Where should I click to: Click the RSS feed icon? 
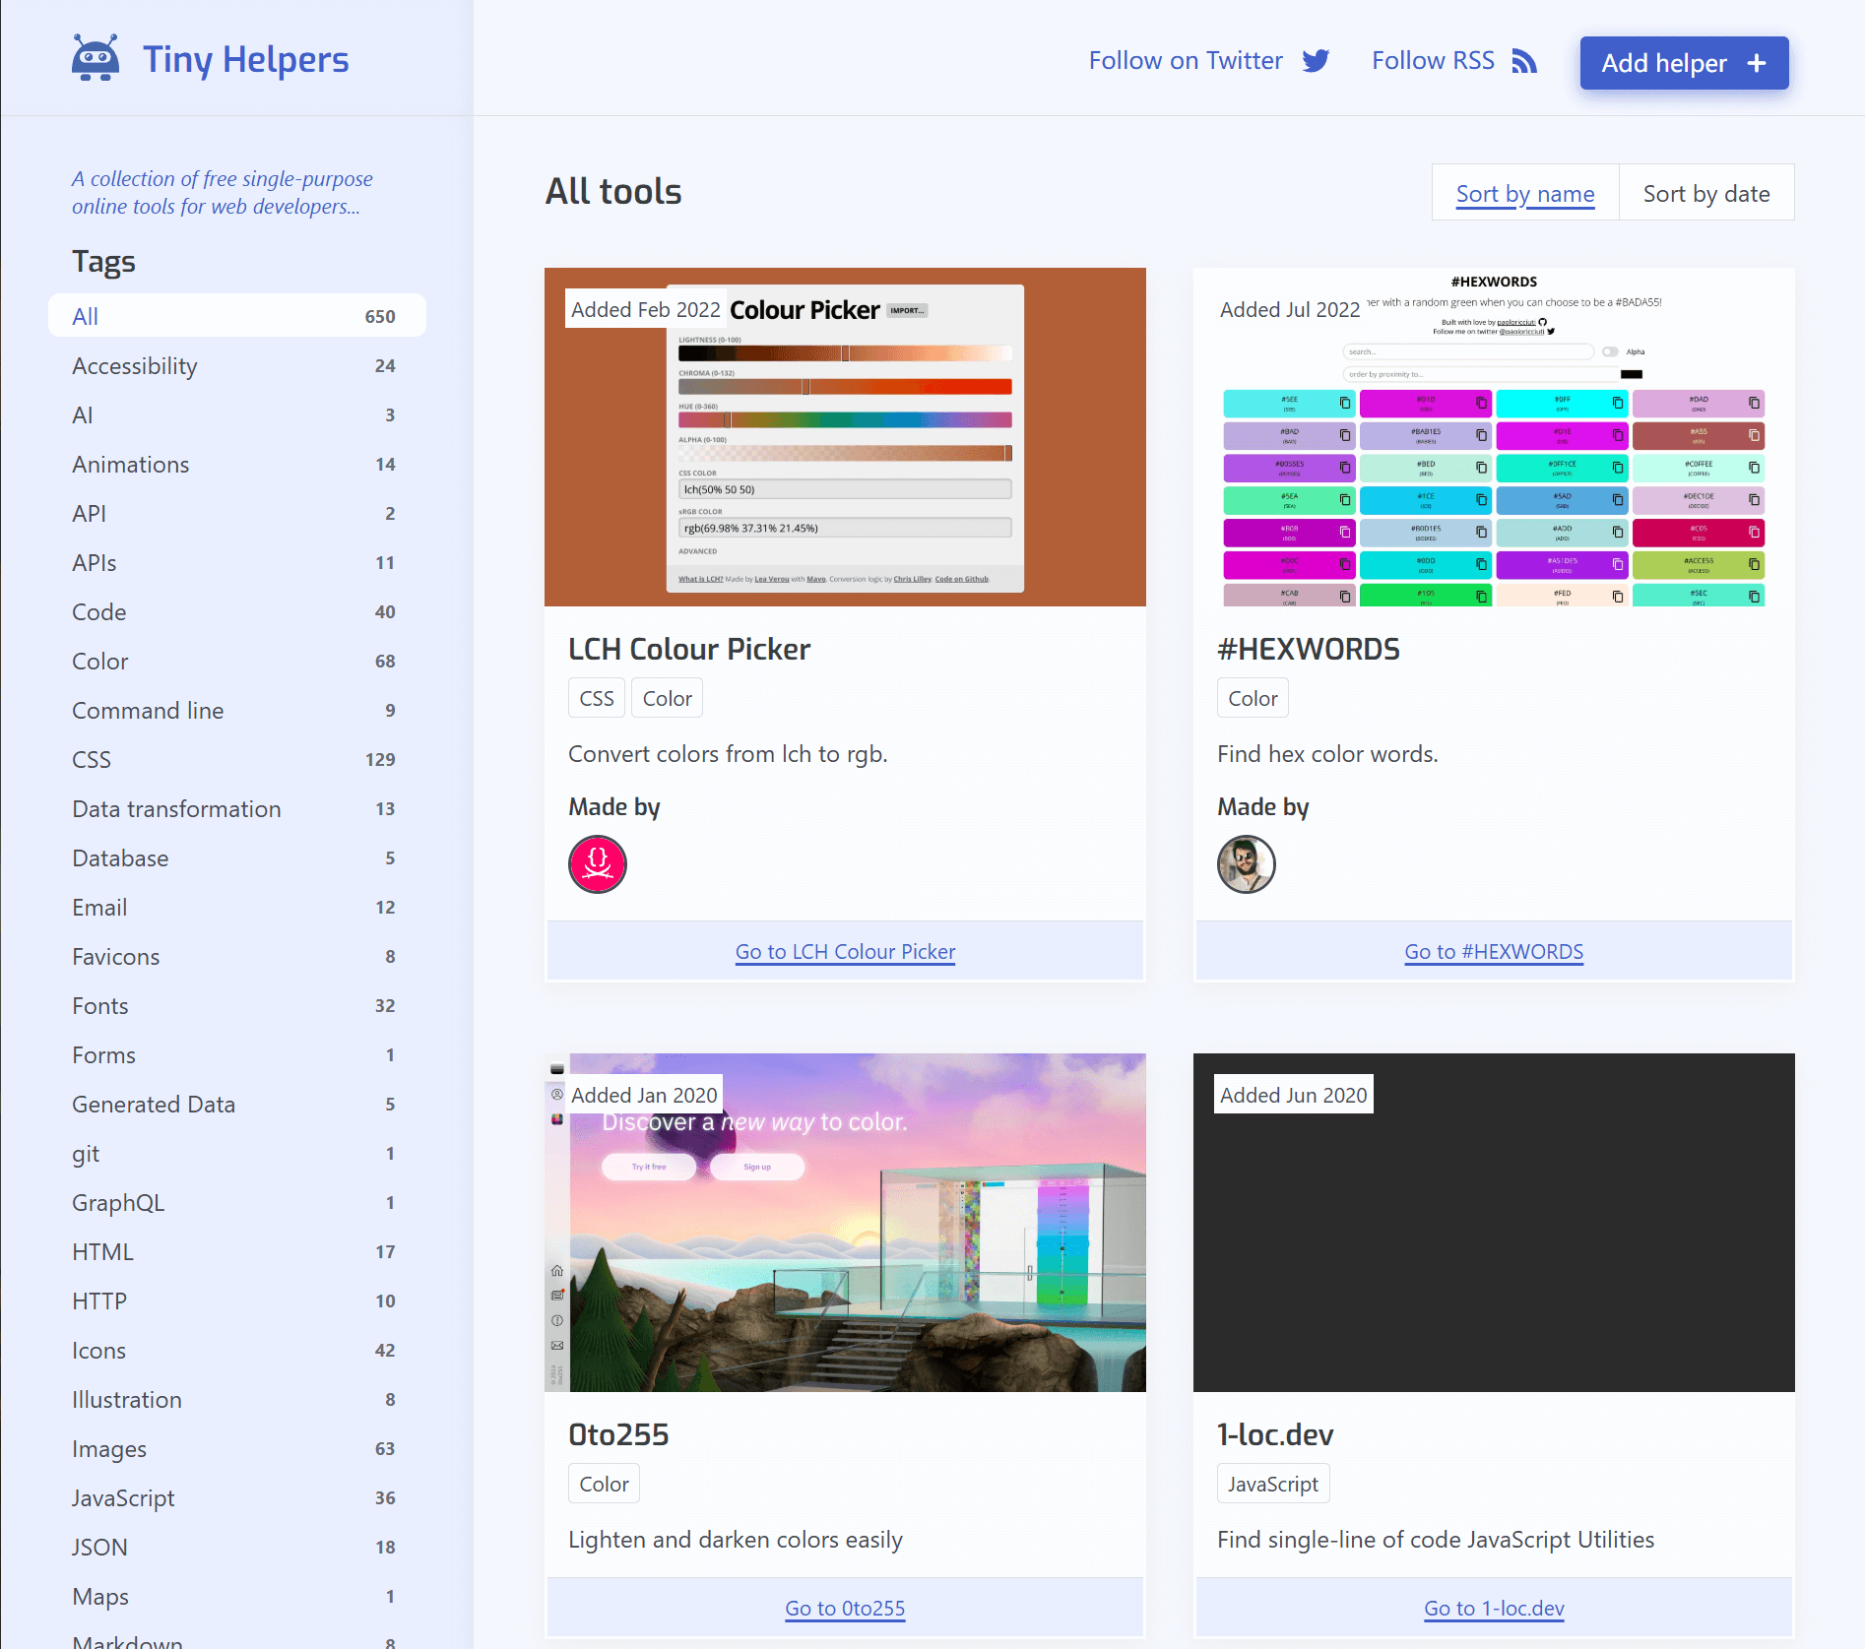(1524, 61)
